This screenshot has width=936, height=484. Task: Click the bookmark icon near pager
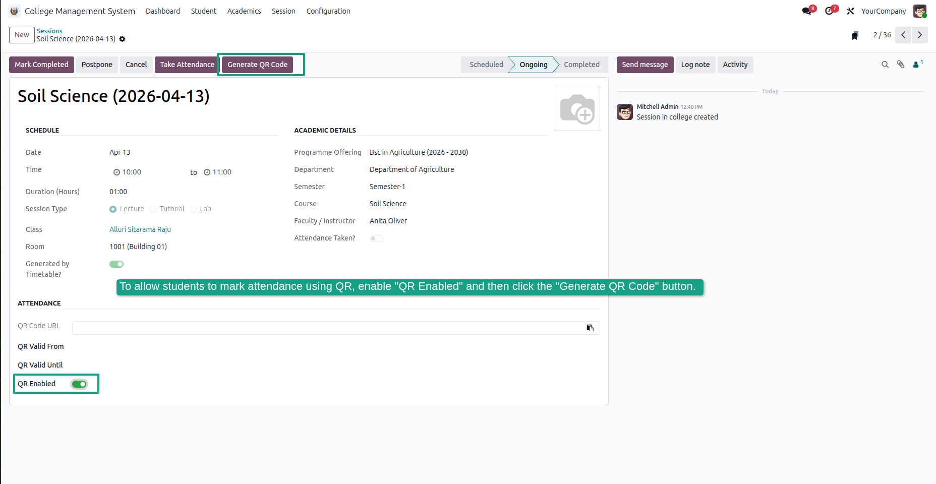(855, 35)
